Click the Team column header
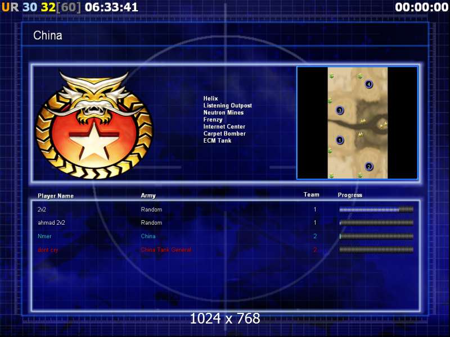 [x=312, y=194]
